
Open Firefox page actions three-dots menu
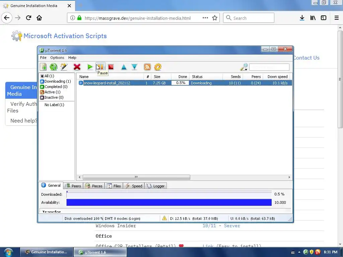pos(205,18)
